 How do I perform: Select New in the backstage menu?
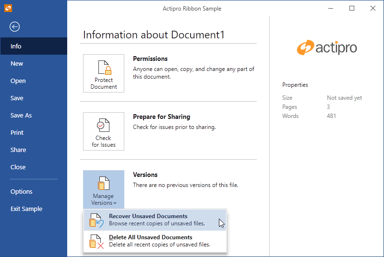coord(17,64)
